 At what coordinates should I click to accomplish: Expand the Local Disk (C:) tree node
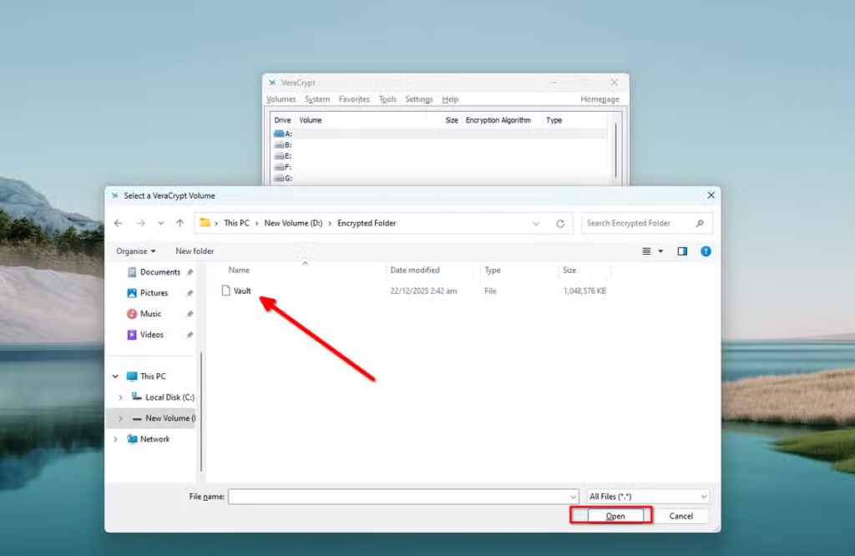point(120,397)
